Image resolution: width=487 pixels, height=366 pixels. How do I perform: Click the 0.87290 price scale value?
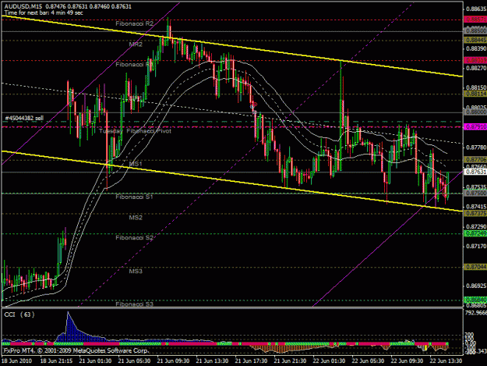click(x=476, y=226)
